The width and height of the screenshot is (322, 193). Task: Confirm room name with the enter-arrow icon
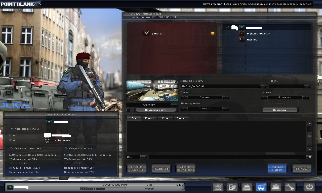click(263, 86)
